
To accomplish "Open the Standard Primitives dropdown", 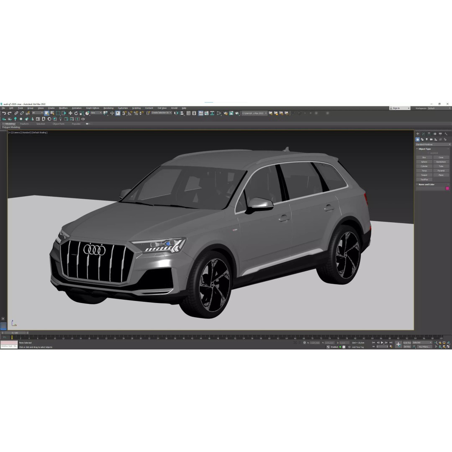I will click(433, 144).
